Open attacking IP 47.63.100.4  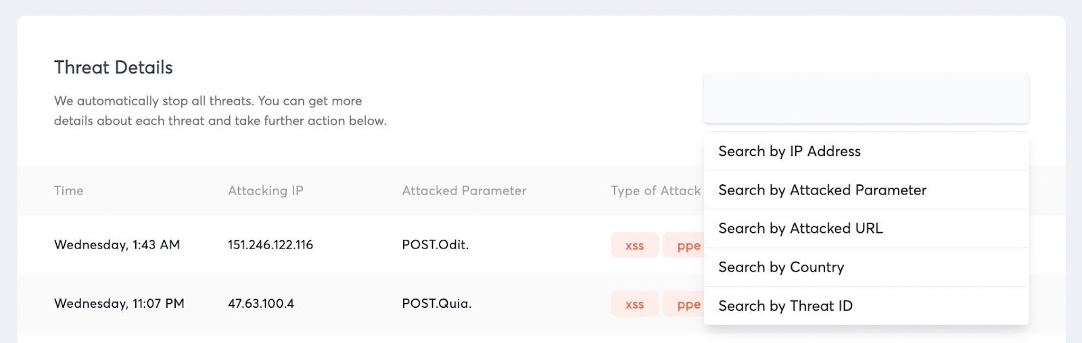[261, 304]
